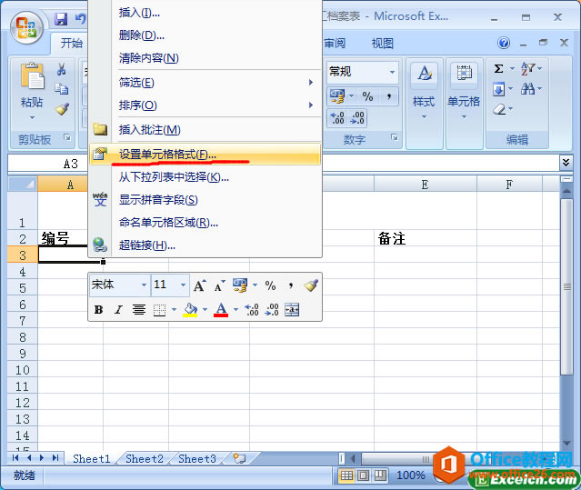Click mini toolbar Increase Decimal icon
Image resolution: width=581 pixels, height=490 pixels.
click(252, 309)
